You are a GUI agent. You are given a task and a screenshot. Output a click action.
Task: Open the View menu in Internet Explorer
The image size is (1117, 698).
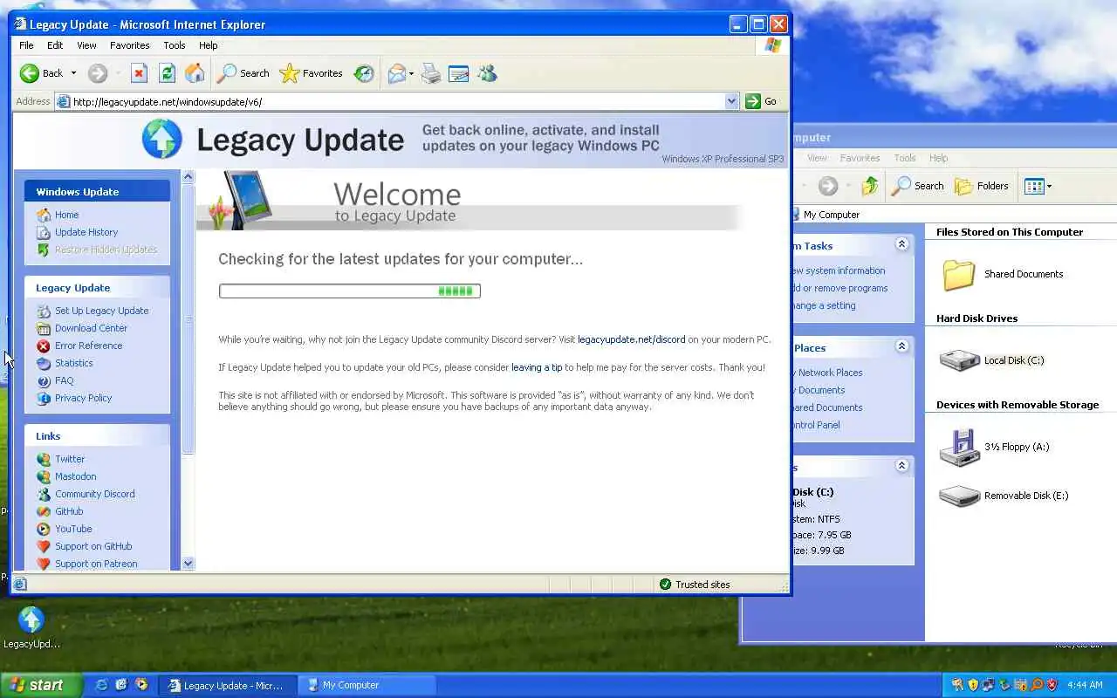(x=86, y=45)
